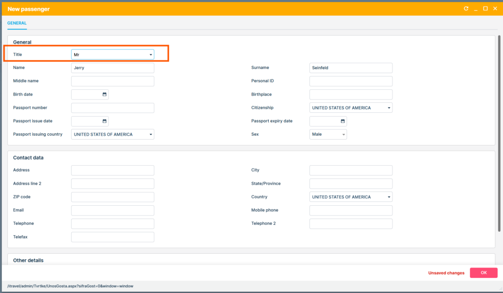Open the Birth date calendar picker
Screen dimensions: 503x293
(105, 95)
